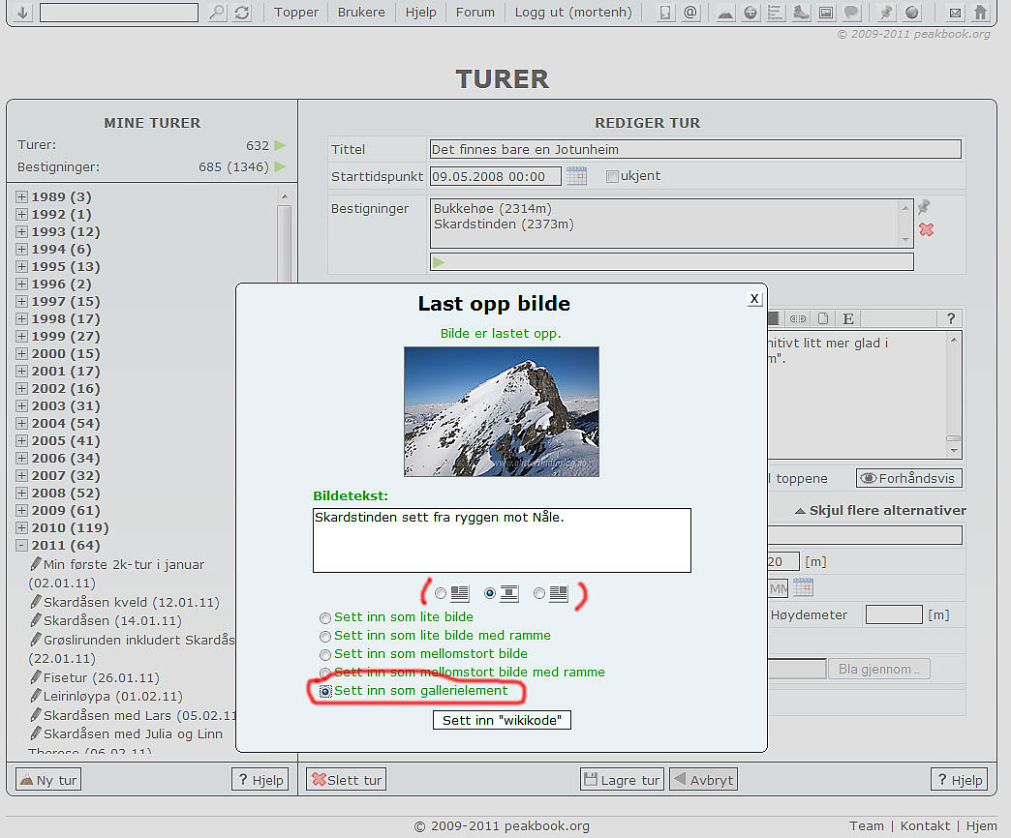Click the green arrow next to Turer count
Image resolution: width=1011 pixels, height=838 pixels.
[280, 145]
